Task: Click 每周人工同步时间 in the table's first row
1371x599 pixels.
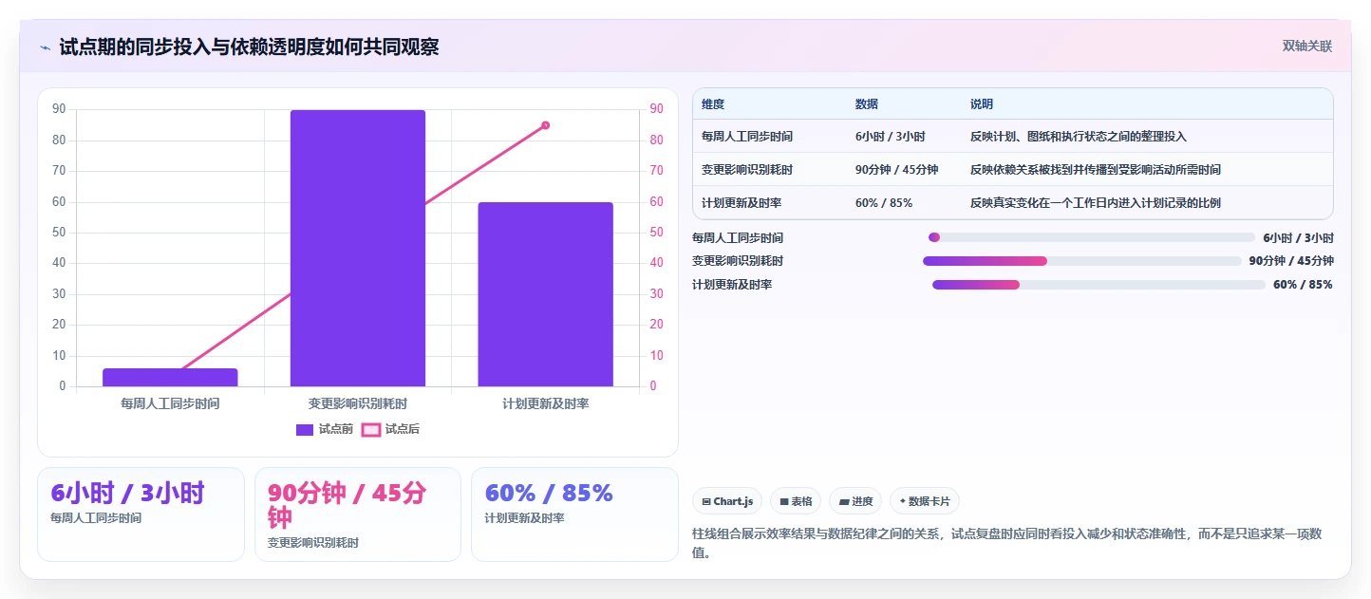Action: tap(747, 137)
